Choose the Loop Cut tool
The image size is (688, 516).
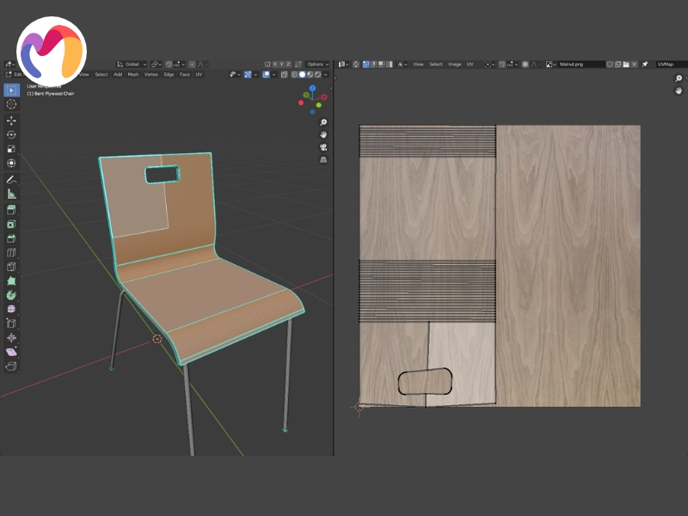pyautogui.click(x=10, y=253)
